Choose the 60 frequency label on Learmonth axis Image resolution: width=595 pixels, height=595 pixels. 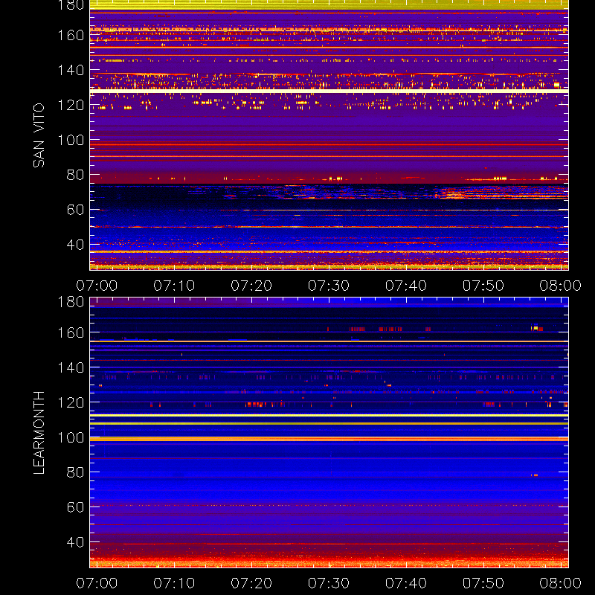point(75,507)
